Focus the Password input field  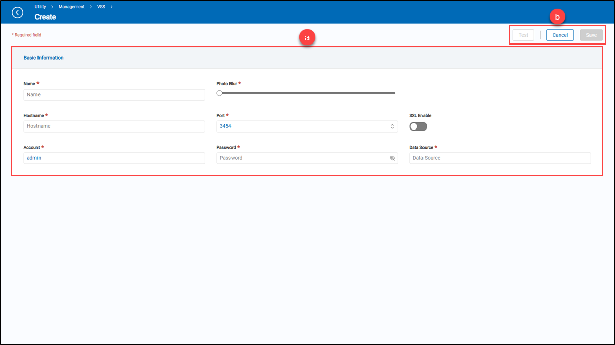pos(301,158)
